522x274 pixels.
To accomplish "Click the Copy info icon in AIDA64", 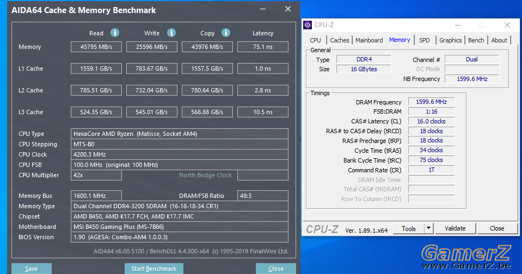I will tap(226, 33).
